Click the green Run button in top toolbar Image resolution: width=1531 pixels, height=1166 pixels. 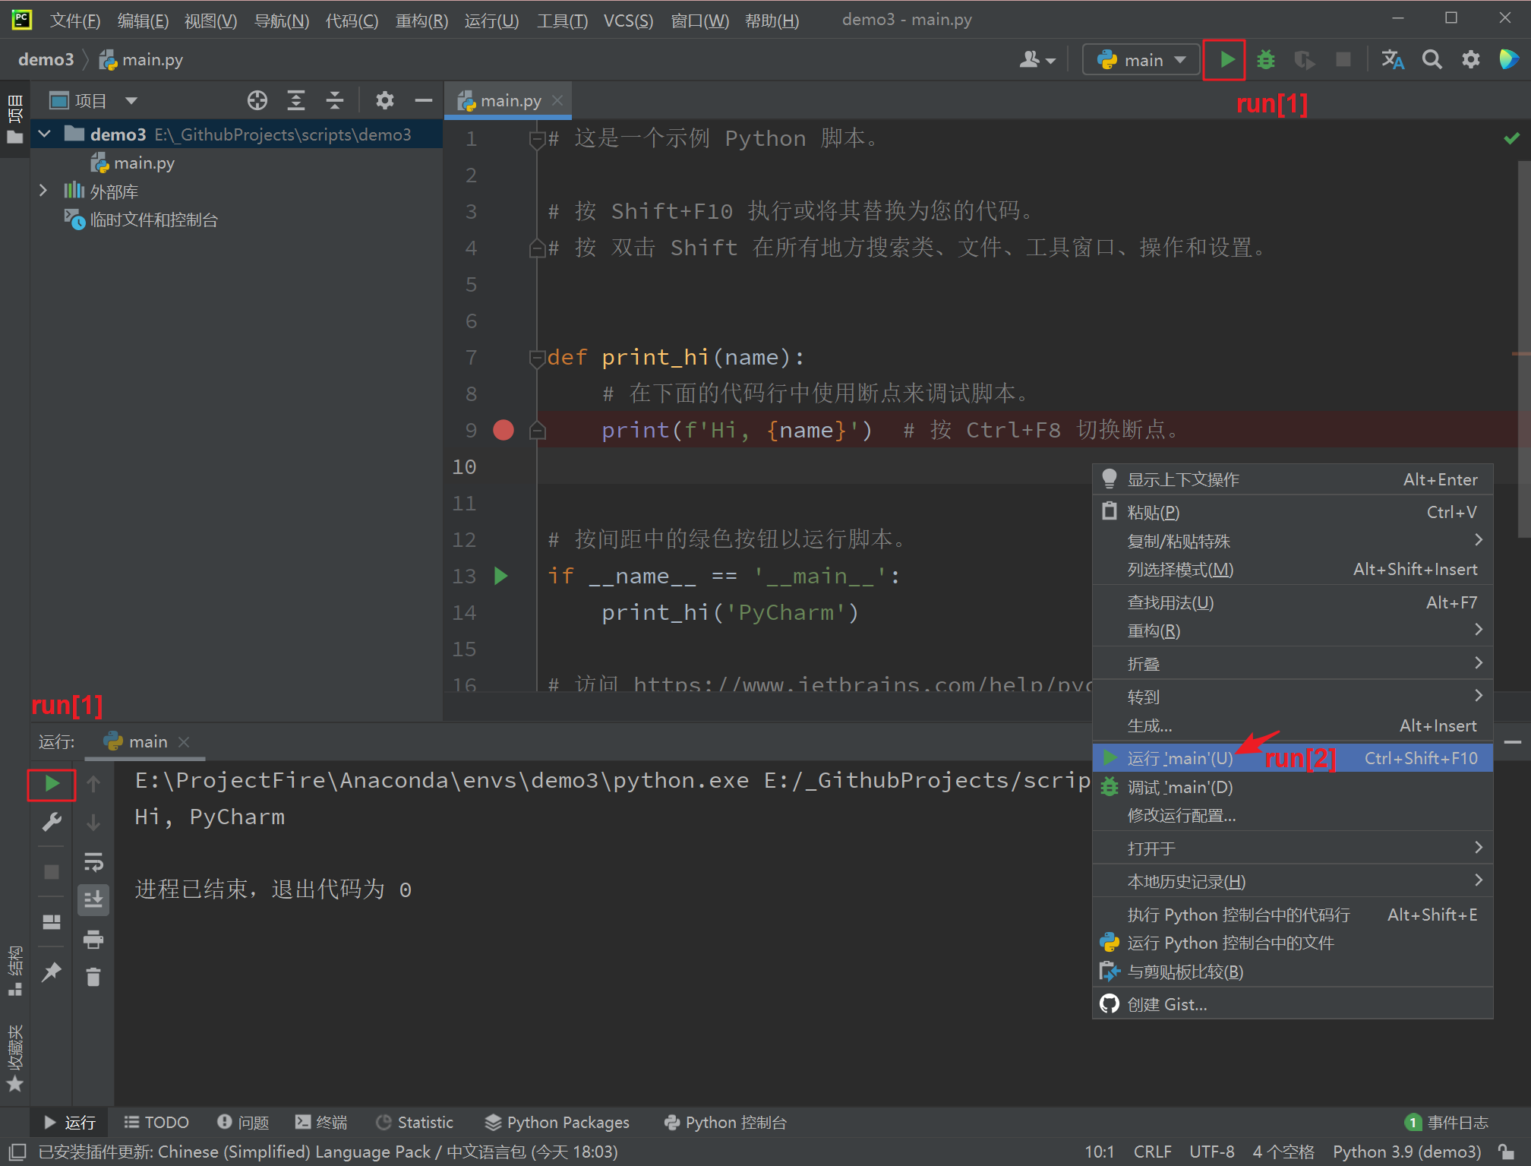(x=1226, y=59)
